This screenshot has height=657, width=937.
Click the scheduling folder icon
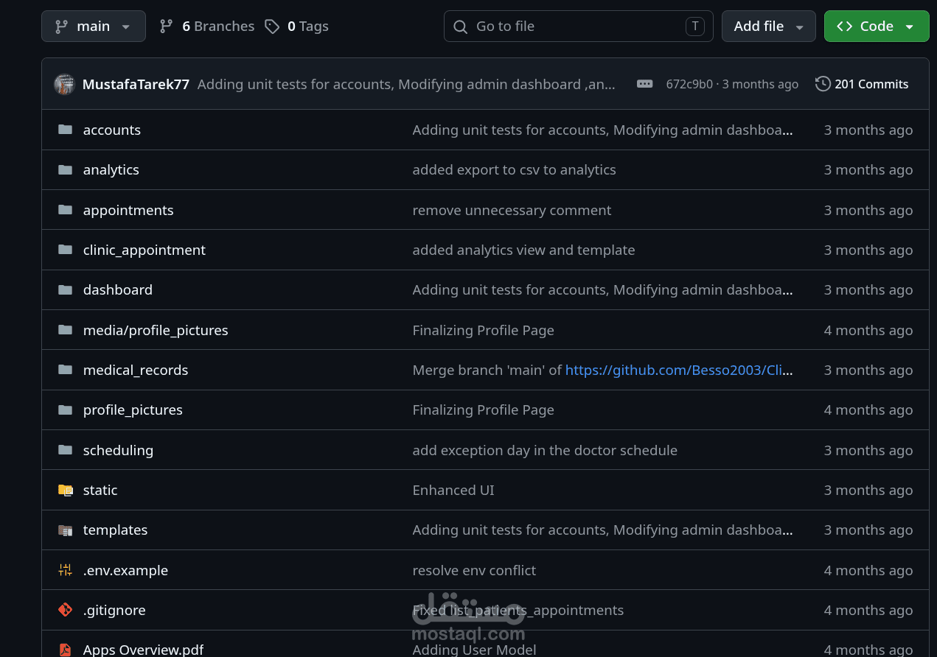(66, 450)
